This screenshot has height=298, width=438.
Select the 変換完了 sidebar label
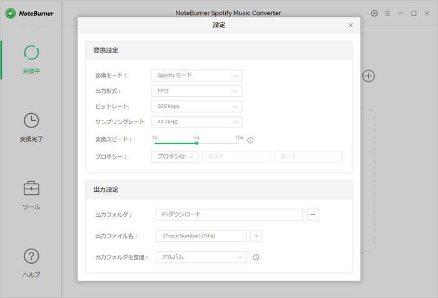click(31, 139)
